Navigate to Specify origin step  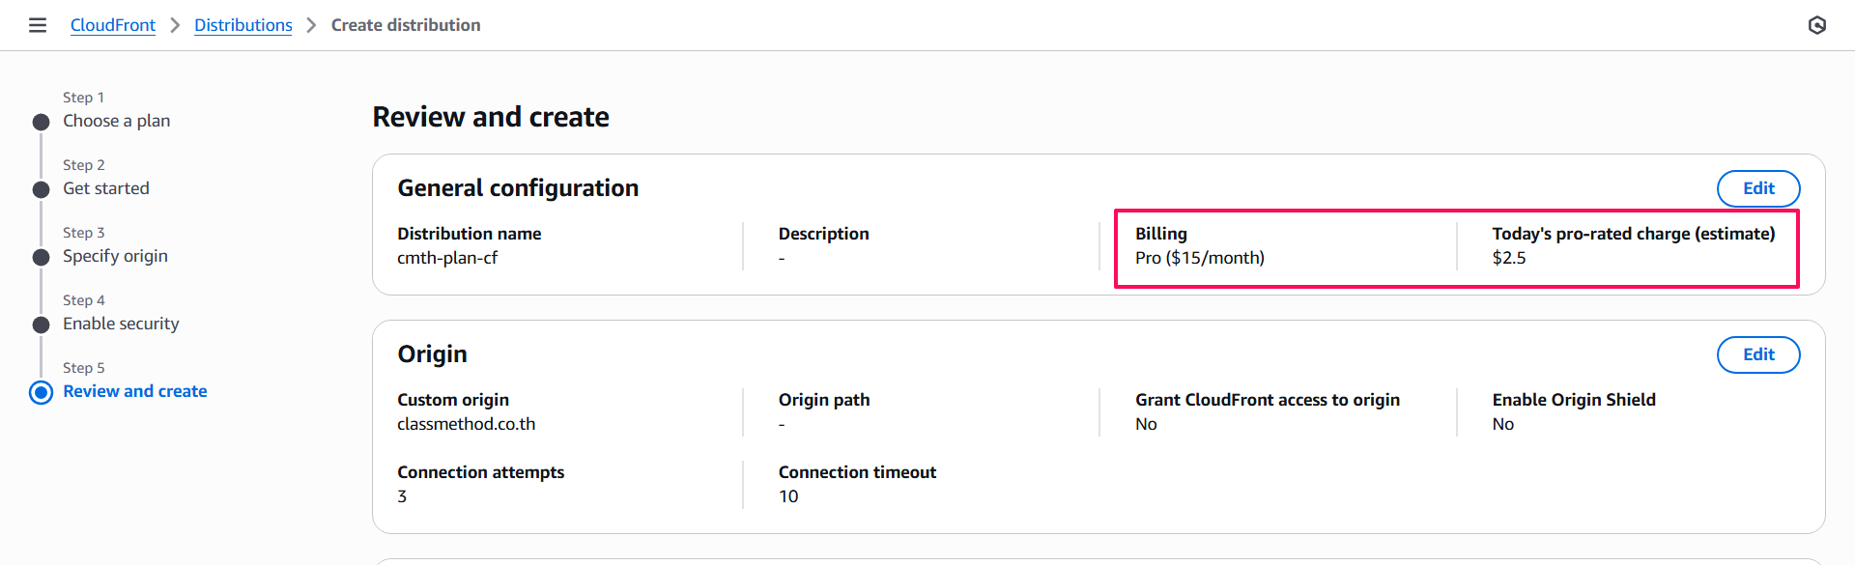click(x=115, y=256)
